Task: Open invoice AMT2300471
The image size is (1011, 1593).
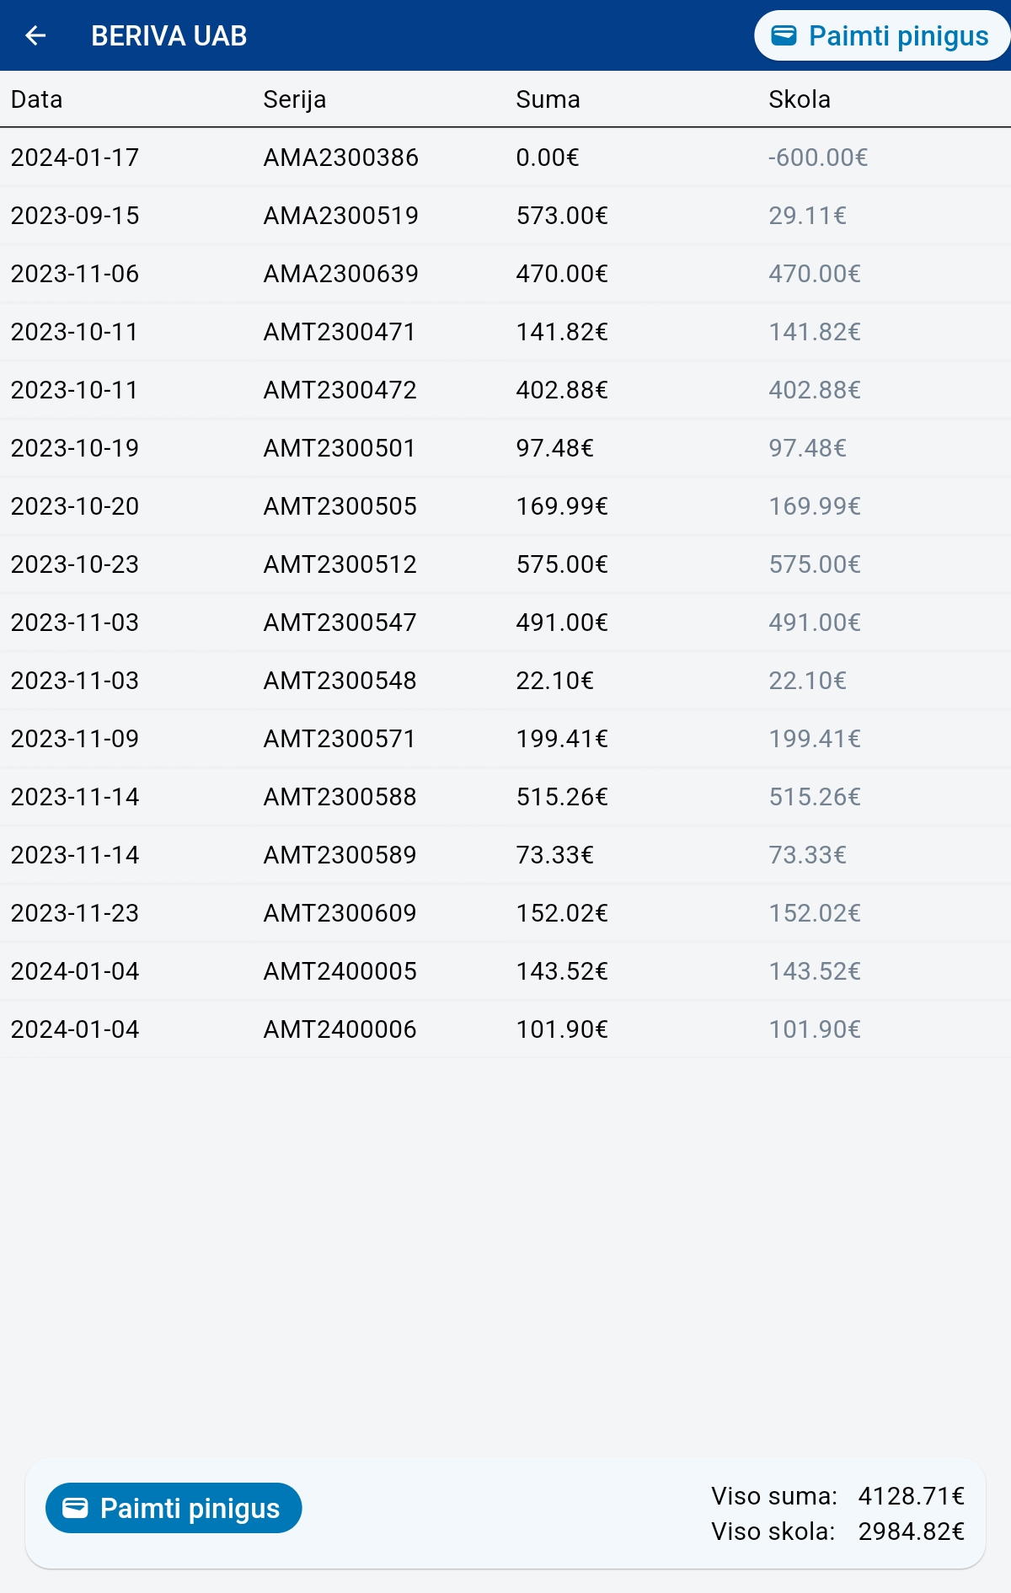Action: tap(505, 332)
